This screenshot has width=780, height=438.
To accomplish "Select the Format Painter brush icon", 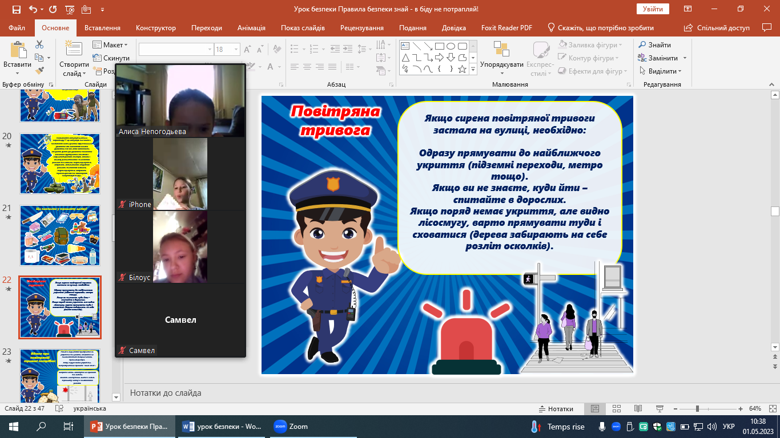I will tap(39, 71).
